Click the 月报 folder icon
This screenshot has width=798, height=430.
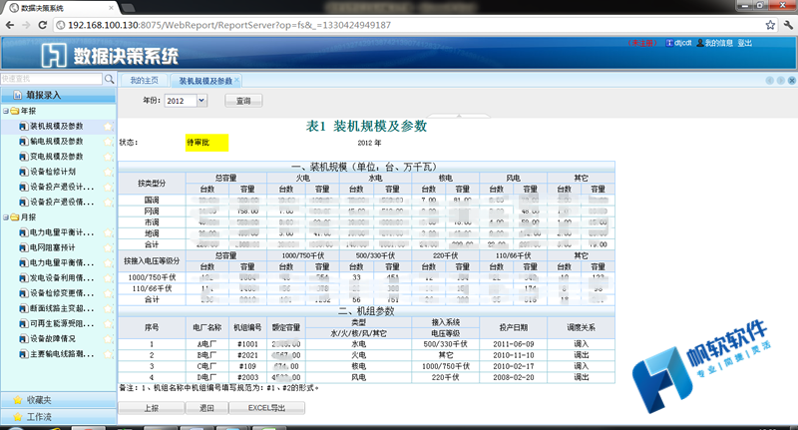pyautogui.click(x=15, y=217)
